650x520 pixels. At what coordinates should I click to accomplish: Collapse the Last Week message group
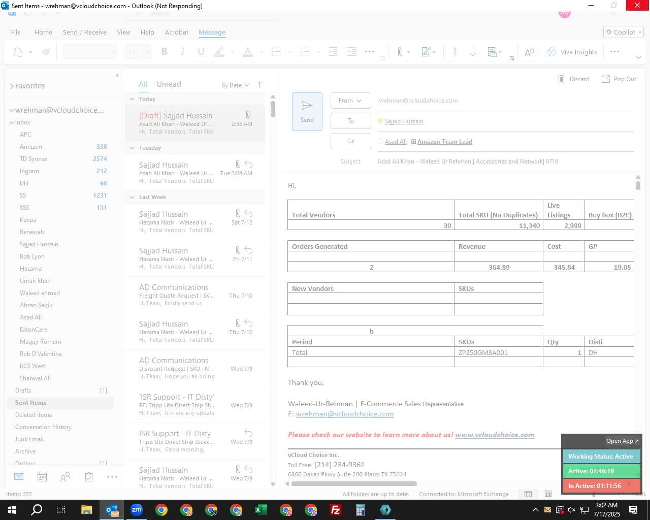132,197
